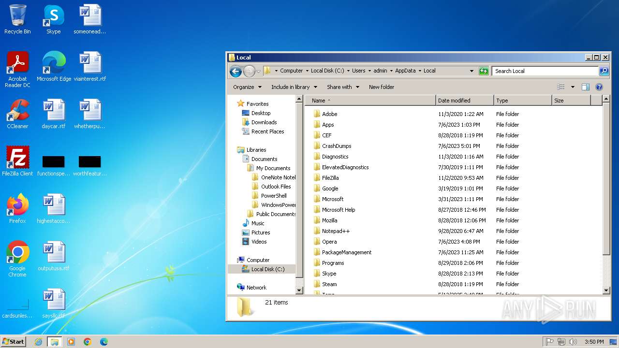Open Explorer Help question mark icon
The height and width of the screenshot is (348, 619).
(x=599, y=87)
